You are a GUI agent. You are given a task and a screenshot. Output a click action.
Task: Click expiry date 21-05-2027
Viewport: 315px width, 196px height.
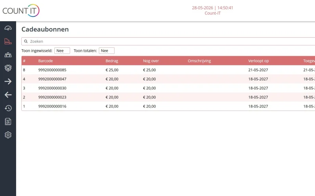(x=258, y=70)
